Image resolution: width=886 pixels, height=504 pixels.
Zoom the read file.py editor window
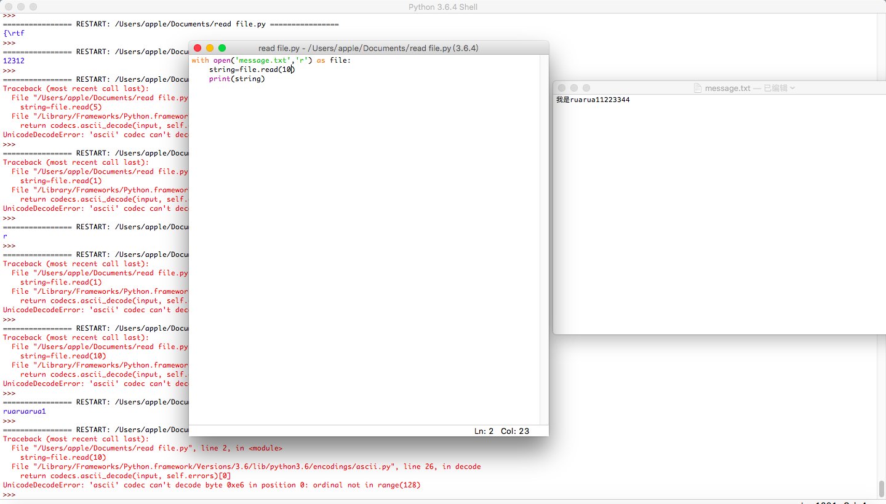(x=222, y=48)
